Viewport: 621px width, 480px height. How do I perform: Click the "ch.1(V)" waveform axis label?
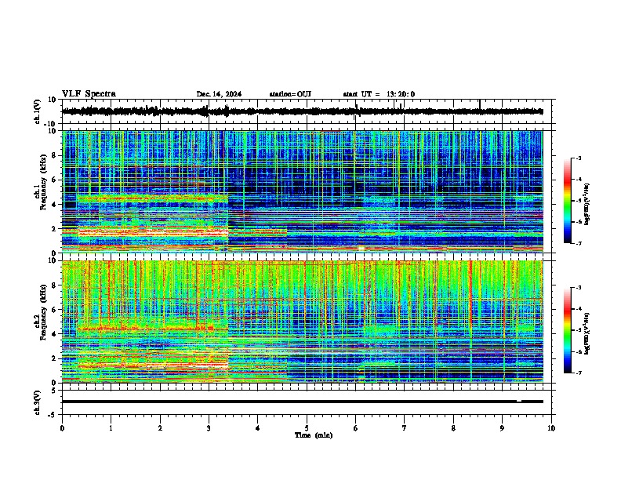(x=38, y=111)
